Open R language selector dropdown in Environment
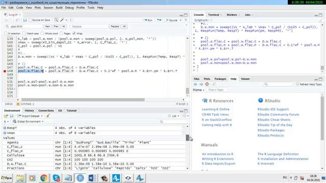The width and height of the screenshot is (326, 183). pos(6,121)
